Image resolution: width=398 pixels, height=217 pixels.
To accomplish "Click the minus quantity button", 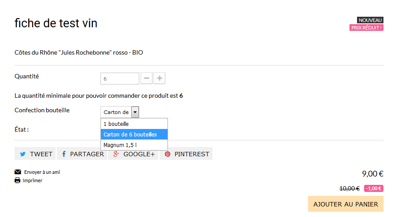I will 146,78.
